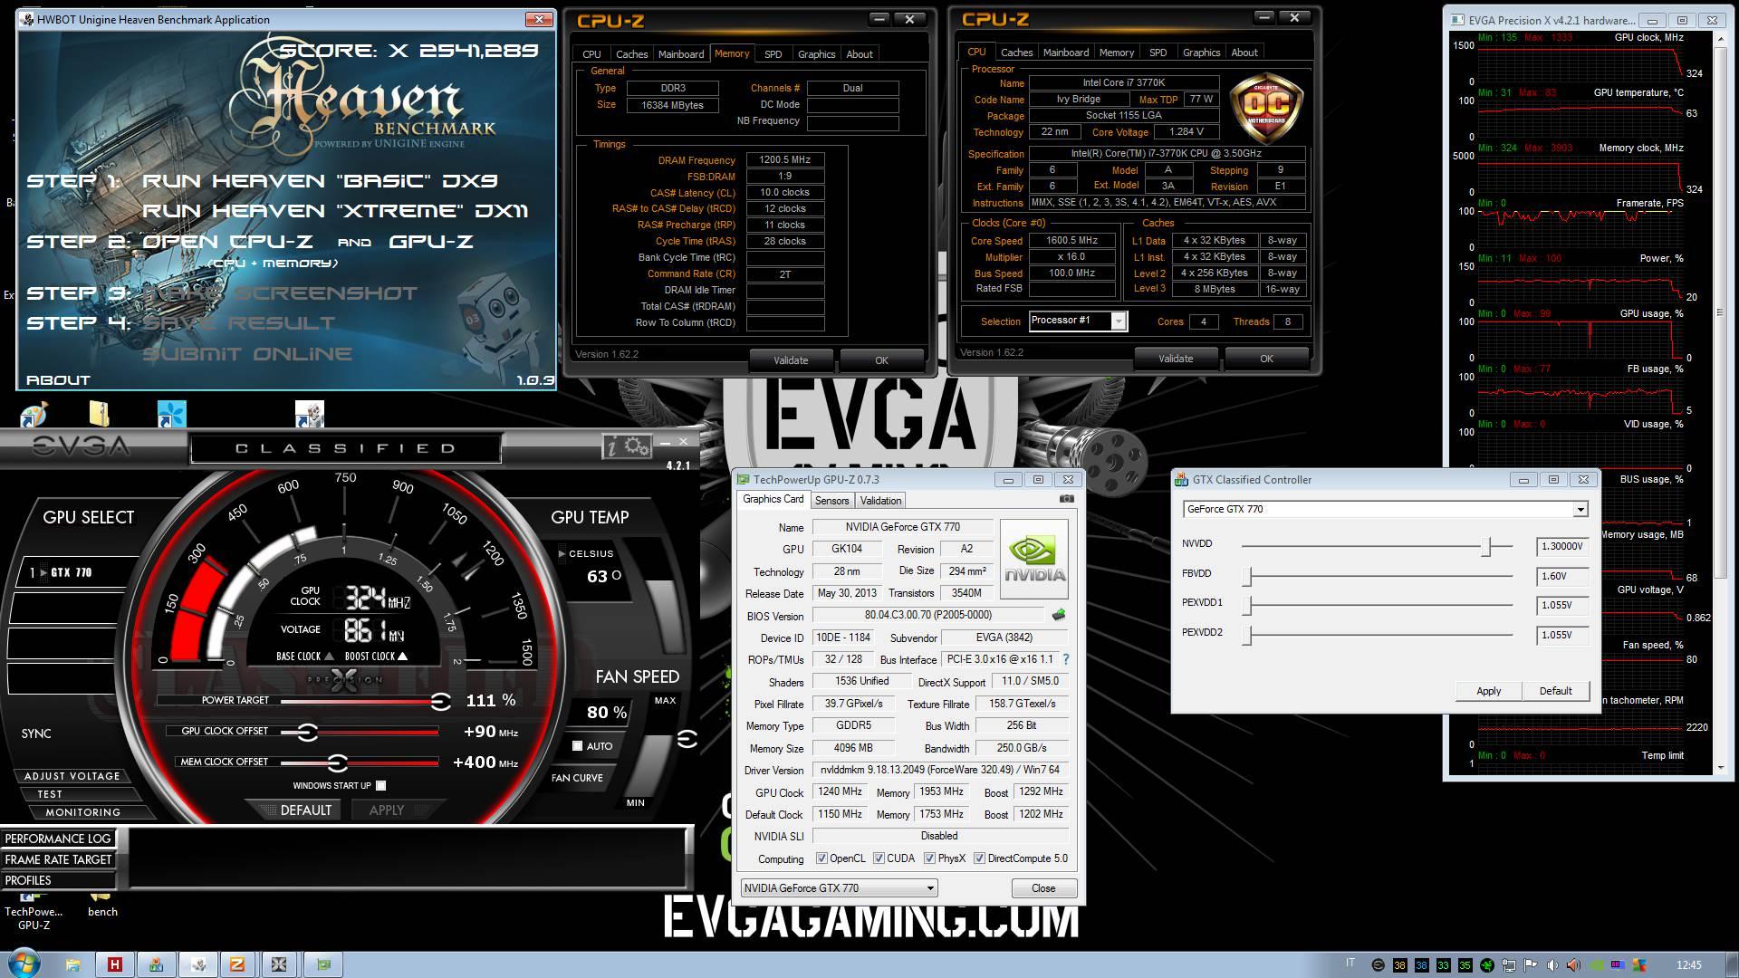The height and width of the screenshot is (978, 1739).
Task: Switch to CPU-Z taskbar icon
Action: (x=237, y=964)
